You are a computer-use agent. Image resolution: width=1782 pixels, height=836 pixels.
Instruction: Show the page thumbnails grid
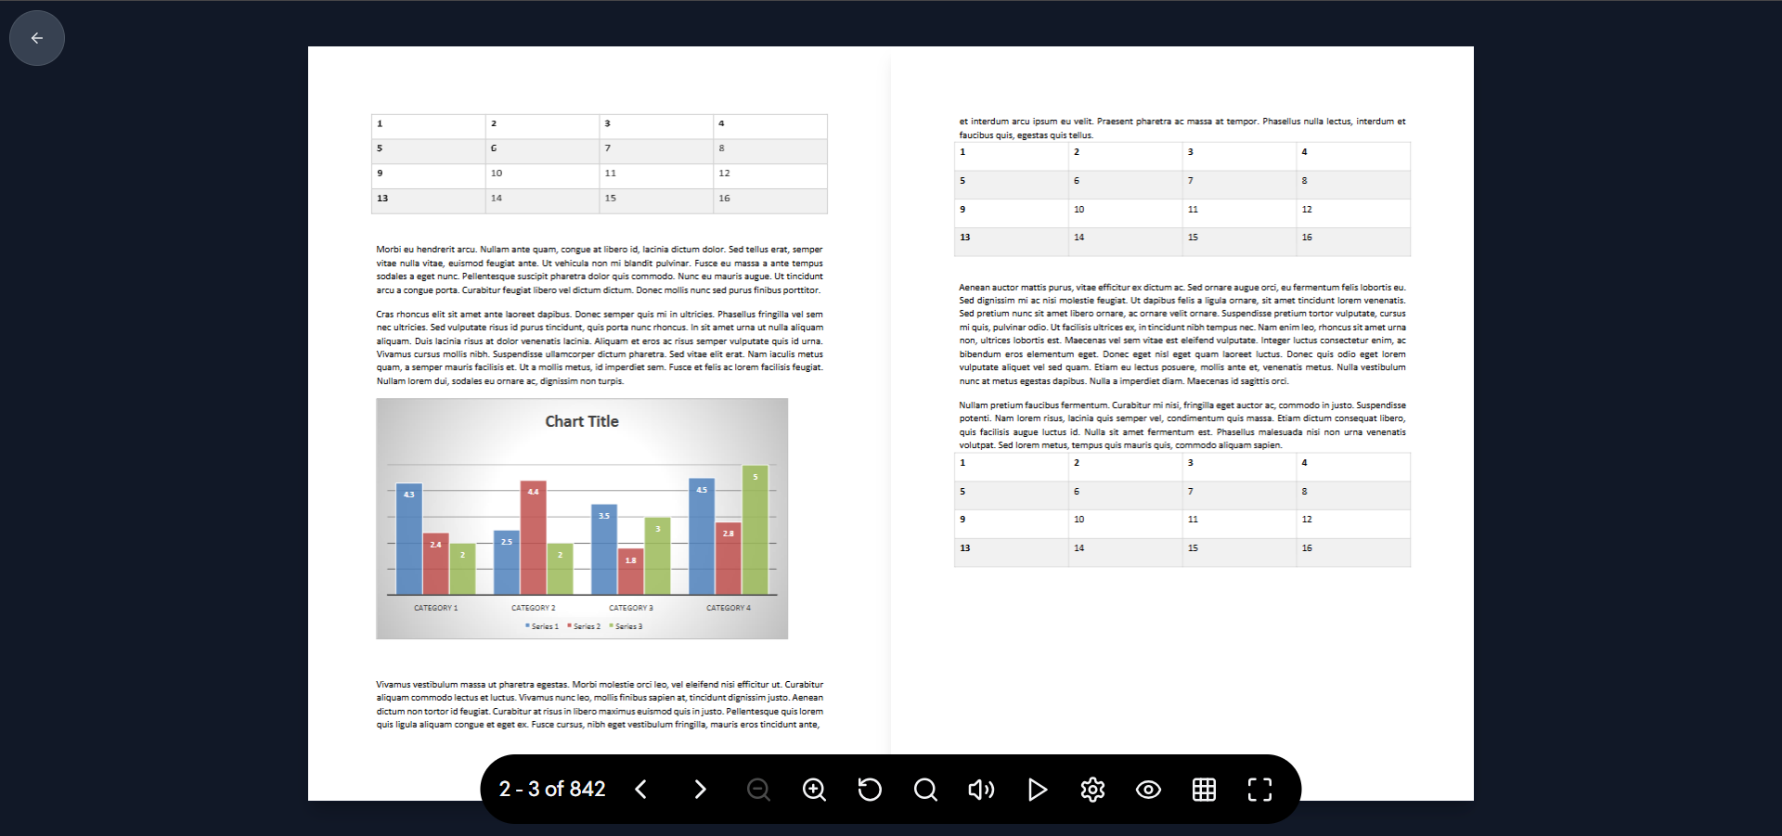click(x=1204, y=790)
